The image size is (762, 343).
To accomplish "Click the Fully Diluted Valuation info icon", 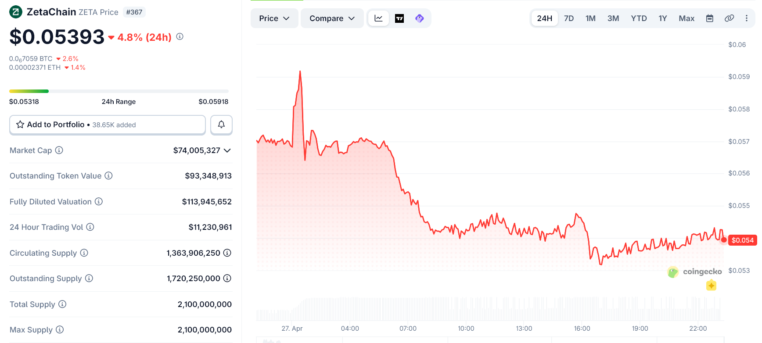I will 99,202.
